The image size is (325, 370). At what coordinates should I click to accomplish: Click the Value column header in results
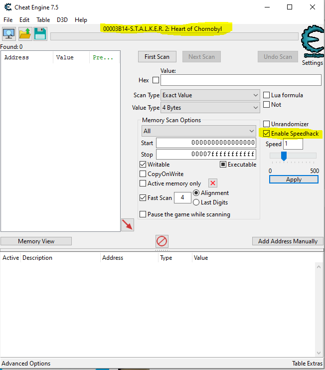pyautogui.click(x=71, y=57)
